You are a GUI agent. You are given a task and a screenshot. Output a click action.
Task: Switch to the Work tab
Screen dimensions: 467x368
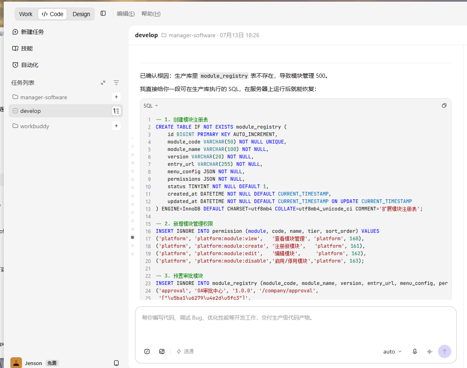(x=26, y=14)
